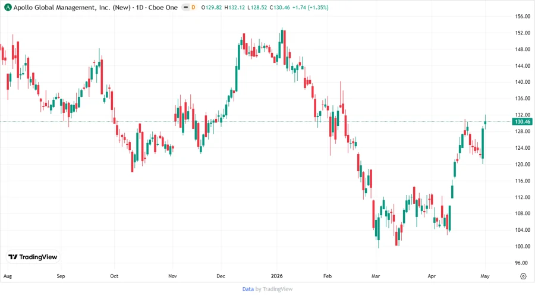
Task: Click the Apr time axis label
Action: pos(432,276)
